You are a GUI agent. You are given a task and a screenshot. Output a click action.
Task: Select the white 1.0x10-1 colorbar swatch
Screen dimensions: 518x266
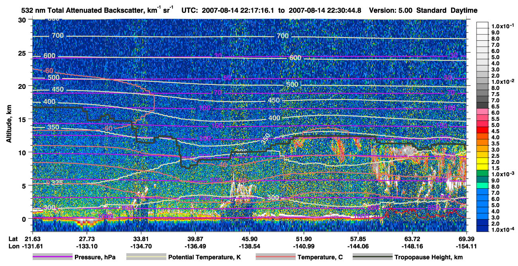(x=482, y=25)
